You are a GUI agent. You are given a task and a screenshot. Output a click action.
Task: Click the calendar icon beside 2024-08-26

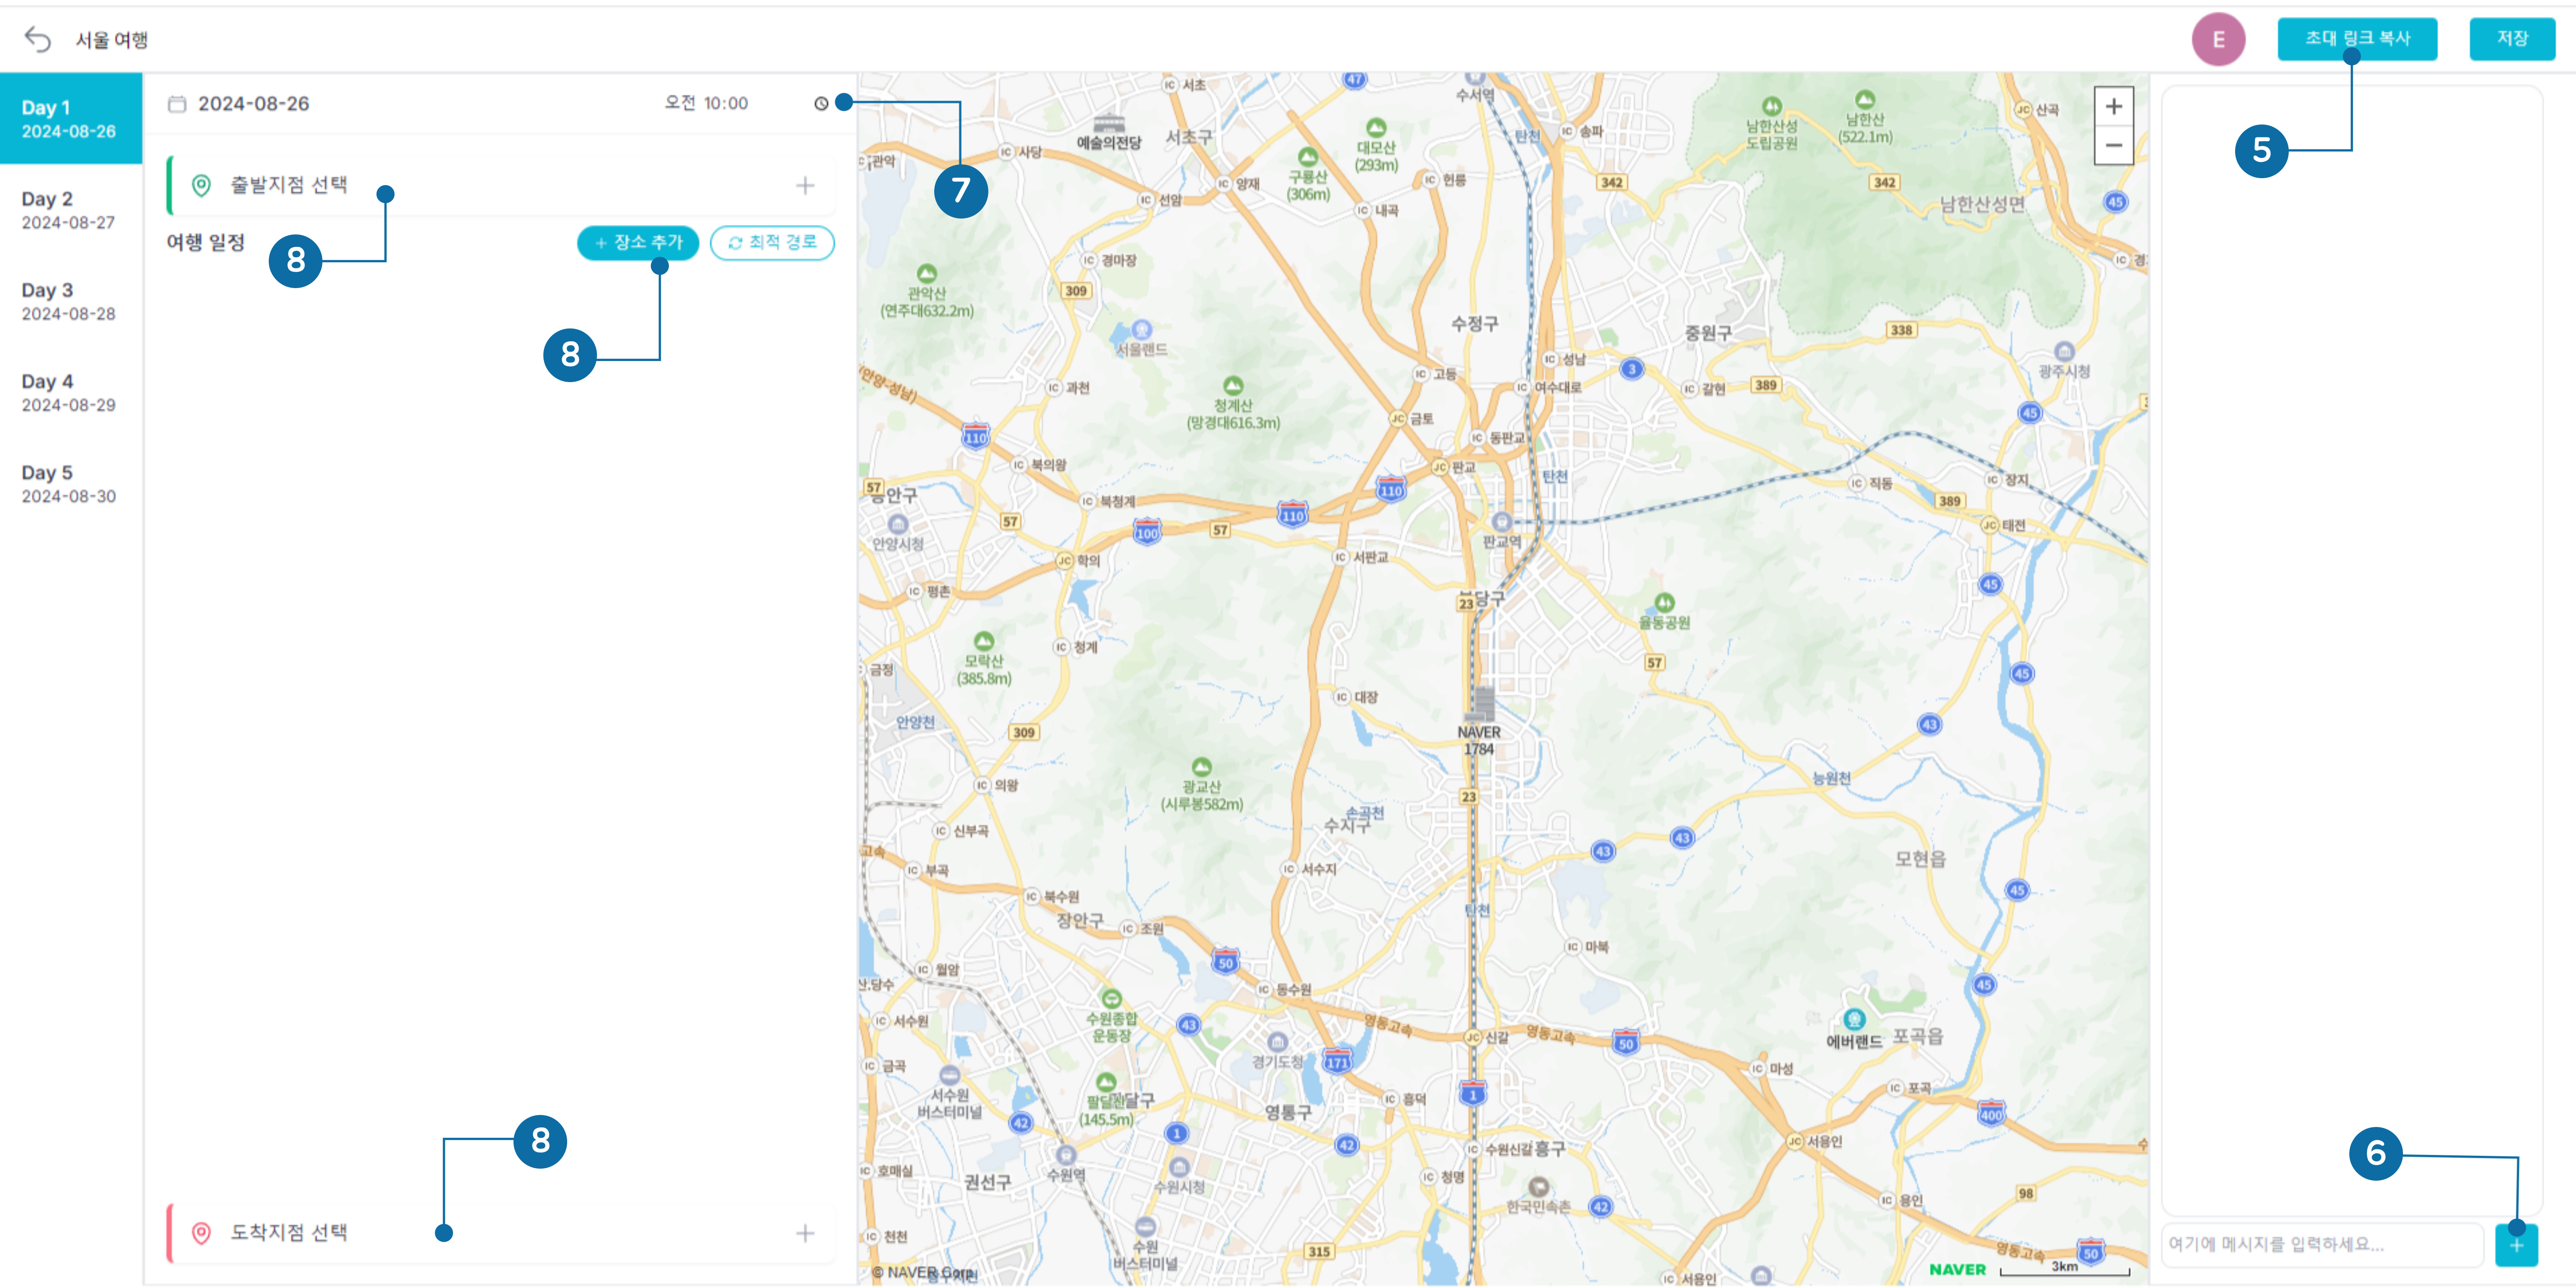[177, 104]
